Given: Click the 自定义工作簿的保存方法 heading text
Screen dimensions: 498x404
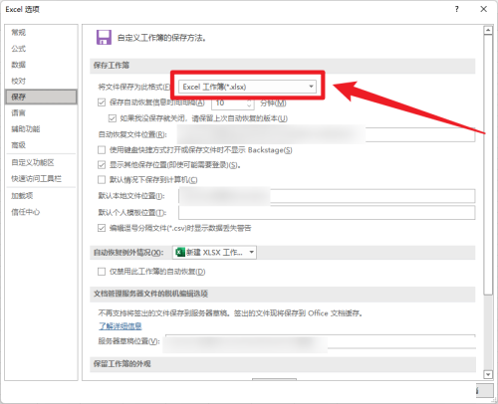Looking at the screenshot, I should [x=161, y=38].
